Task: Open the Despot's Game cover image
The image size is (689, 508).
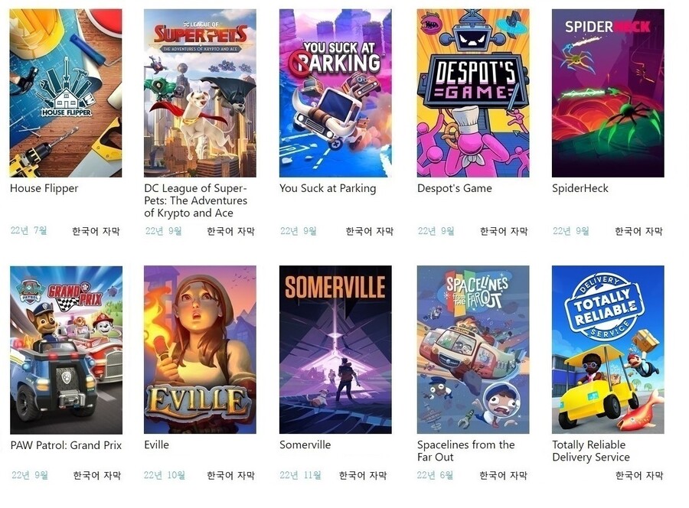Action: point(473,93)
